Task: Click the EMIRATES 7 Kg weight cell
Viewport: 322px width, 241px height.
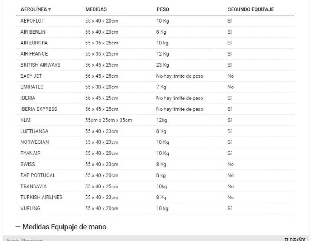Action: (162, 87)
